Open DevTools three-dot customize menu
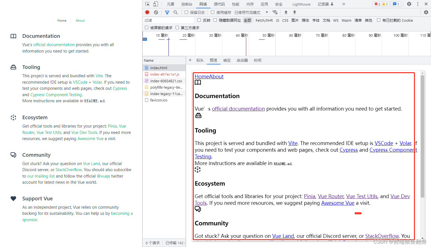This screenshot has height=247, width=431. click(418, 4)
